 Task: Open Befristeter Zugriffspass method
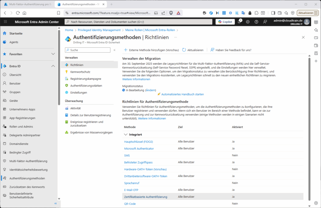pyautogui.click(x=138, y=162)
